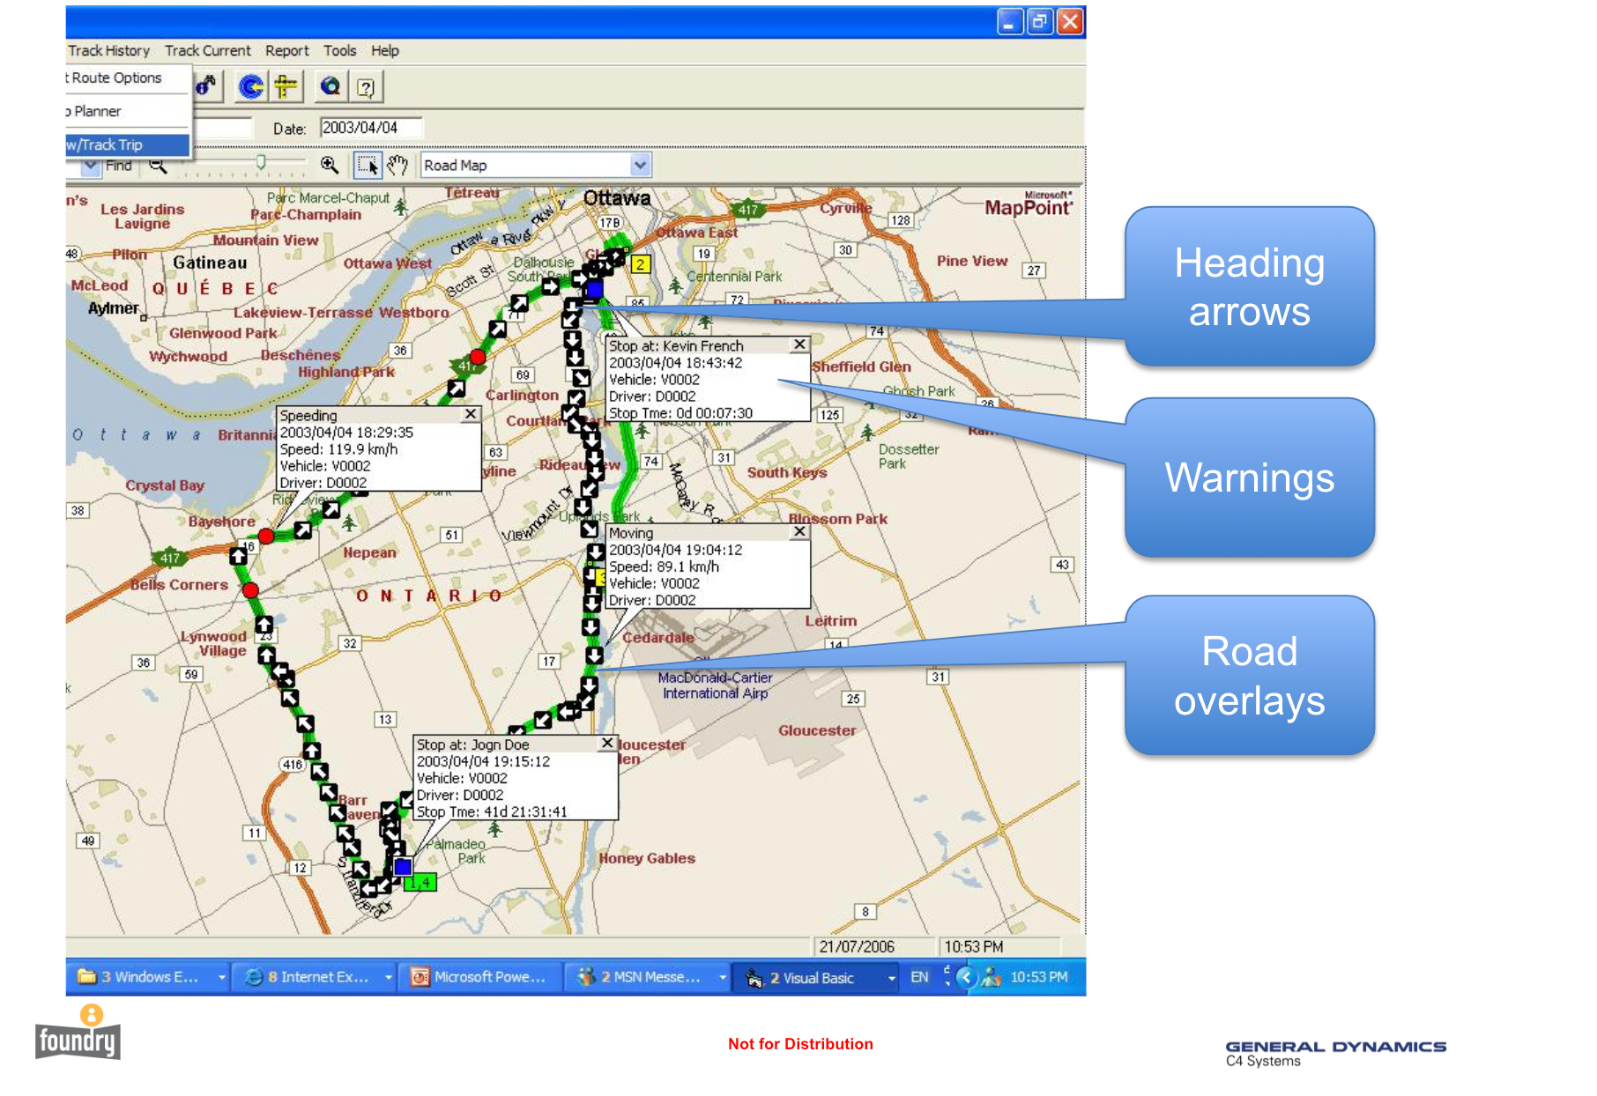Click the green 1,4 waypoint marker
The width and height of the screenshot is (1597, 1096).
[x=420, y=882]
